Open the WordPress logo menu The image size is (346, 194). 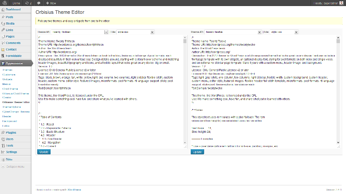point(5,3)
